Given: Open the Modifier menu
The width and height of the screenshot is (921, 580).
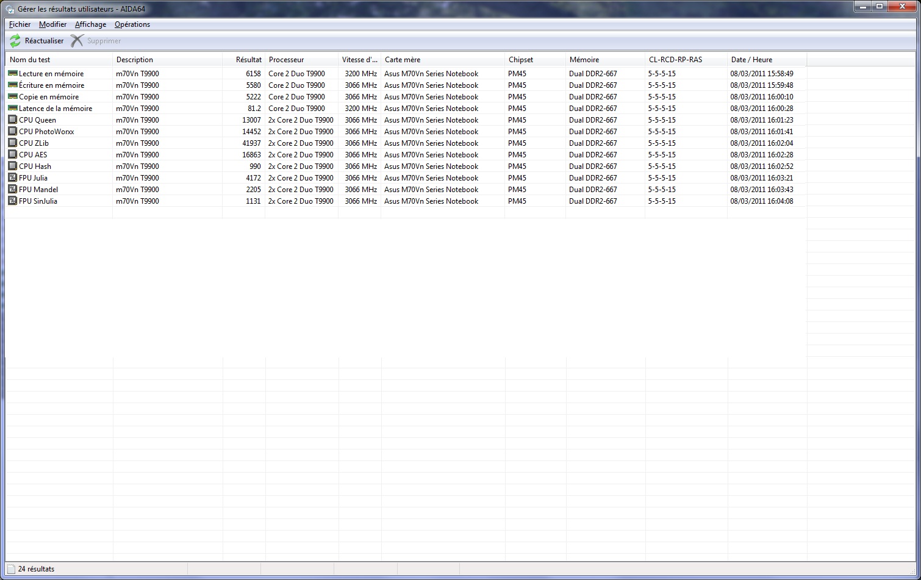Looking at the screenshot, I should (x=52, y=24).
